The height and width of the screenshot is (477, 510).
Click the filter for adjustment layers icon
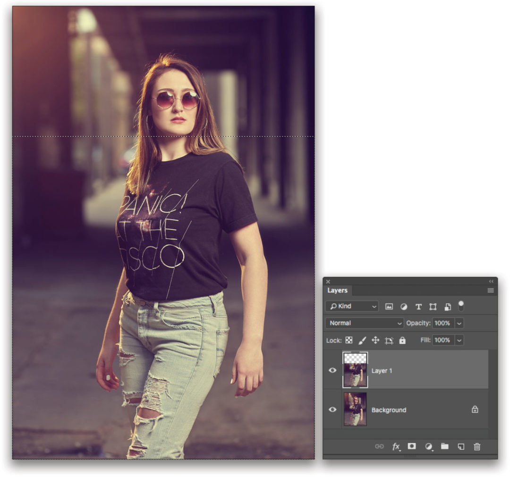[403, 306]
